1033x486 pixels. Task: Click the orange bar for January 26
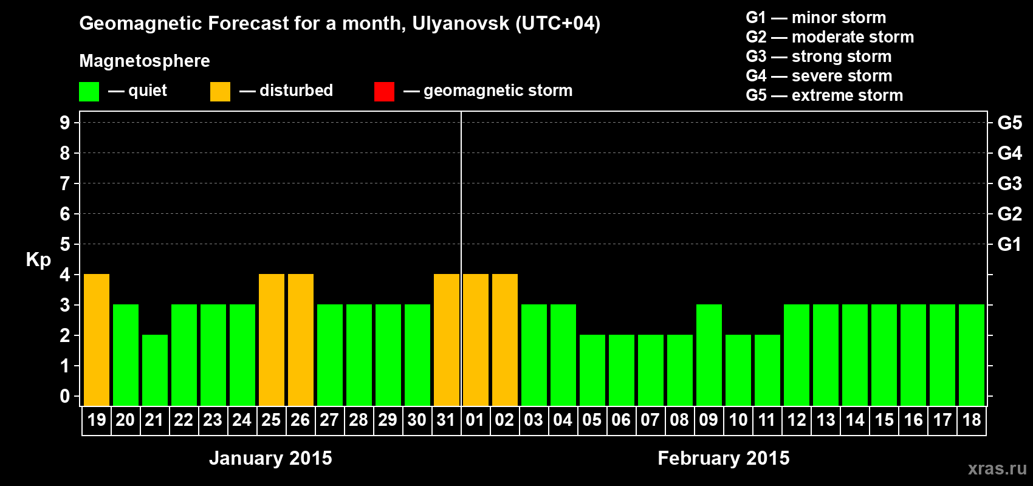pyautogui.click(x=301, y=340)
